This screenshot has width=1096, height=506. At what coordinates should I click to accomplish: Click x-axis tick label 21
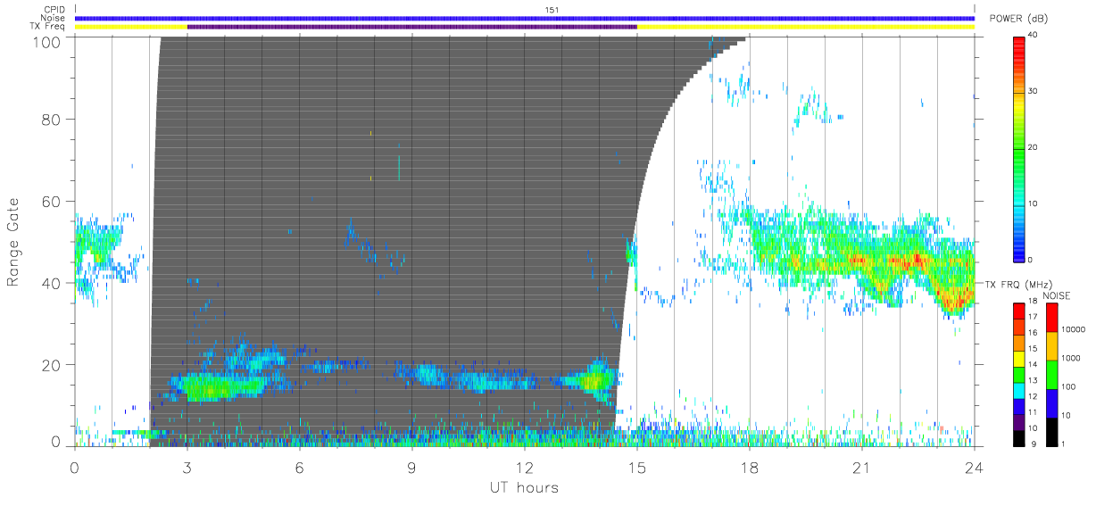(862, 467)
